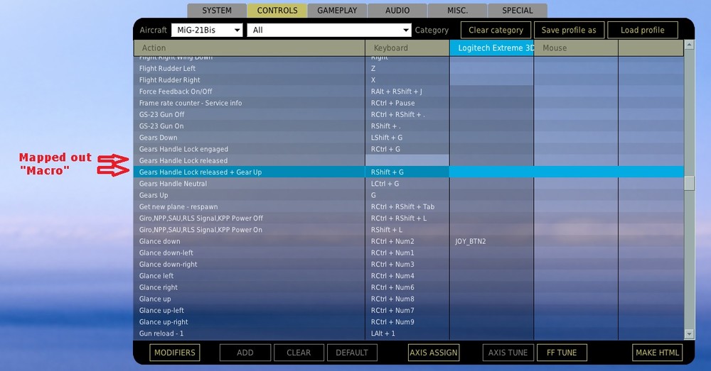Click the CLEAR button

[299, 353]
